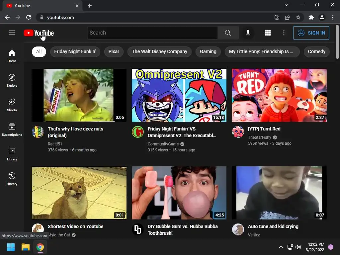Open title Friday Night Funkin' VS Omnipresent
This screenshot has width=340, height=255.
[x=182, y=132]
